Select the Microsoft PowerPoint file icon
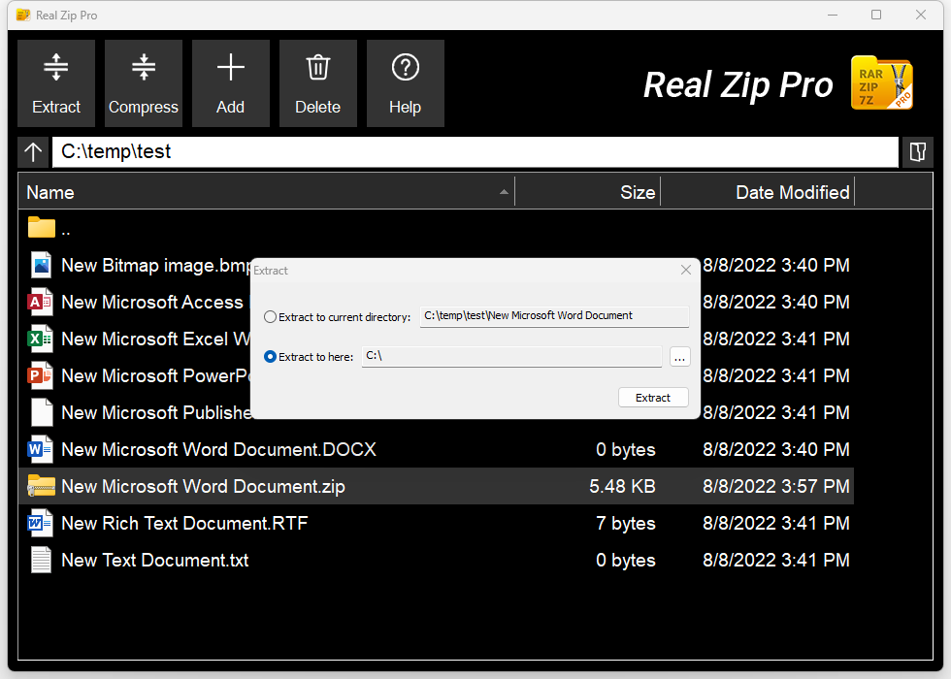 41,376
